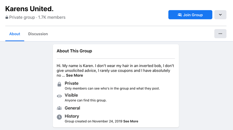Image resolution: width=233 pixels, height=130 pixels.
Task: Click the people icon inside Join Group button
Action: [180, 15]
